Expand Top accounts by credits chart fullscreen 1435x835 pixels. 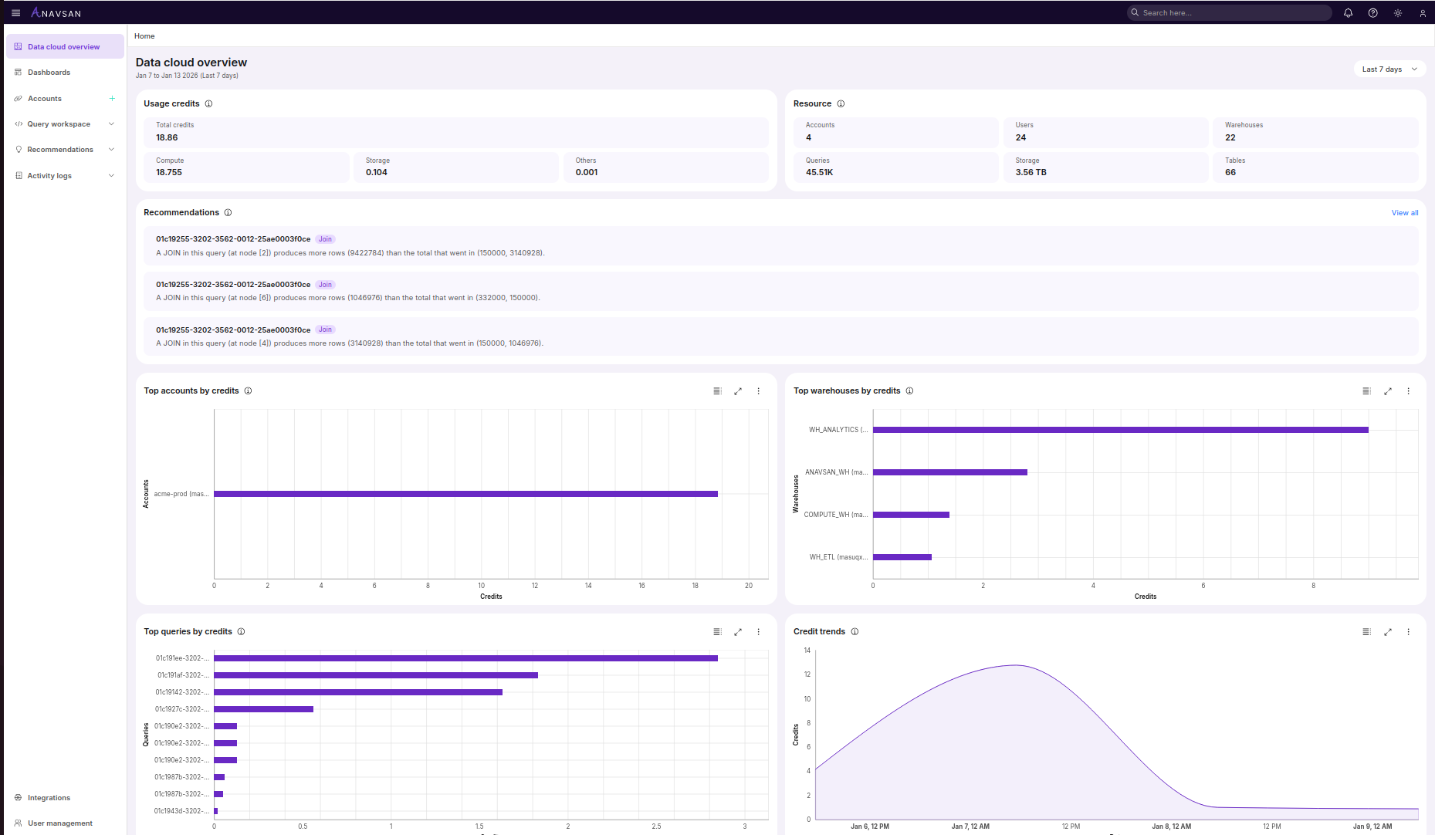coord(738,391)
